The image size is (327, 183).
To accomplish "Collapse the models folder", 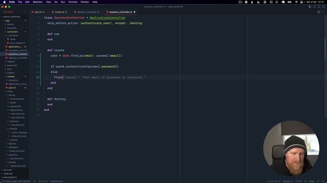I will pos(11,77).
